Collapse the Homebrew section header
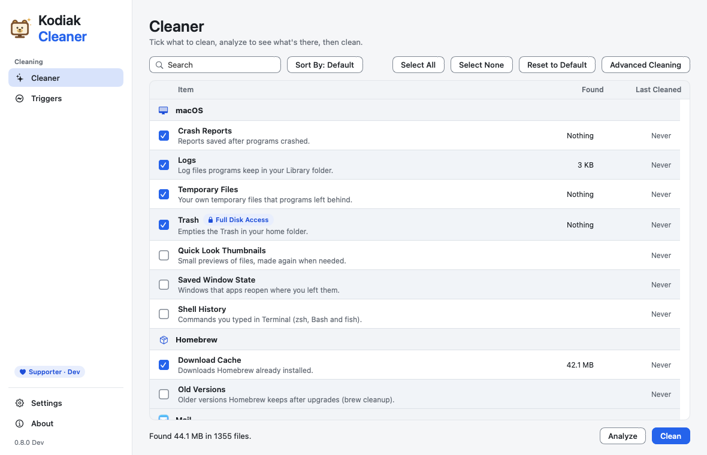Screen dimensions: 707x455 tap(415, 339)
